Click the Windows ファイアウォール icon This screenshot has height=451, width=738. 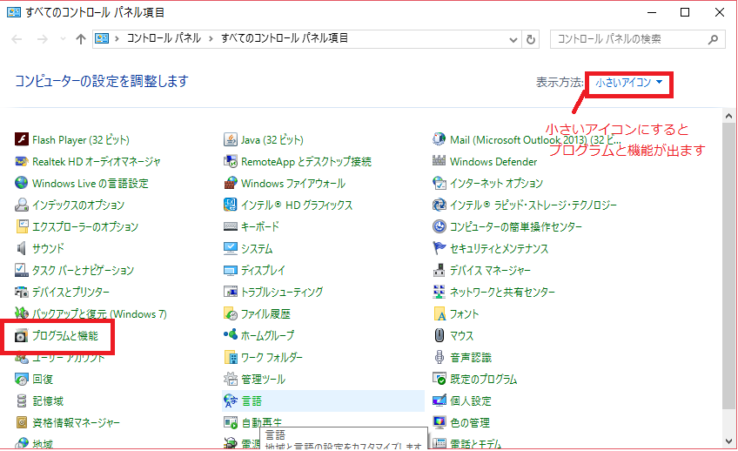click(231, 183)
